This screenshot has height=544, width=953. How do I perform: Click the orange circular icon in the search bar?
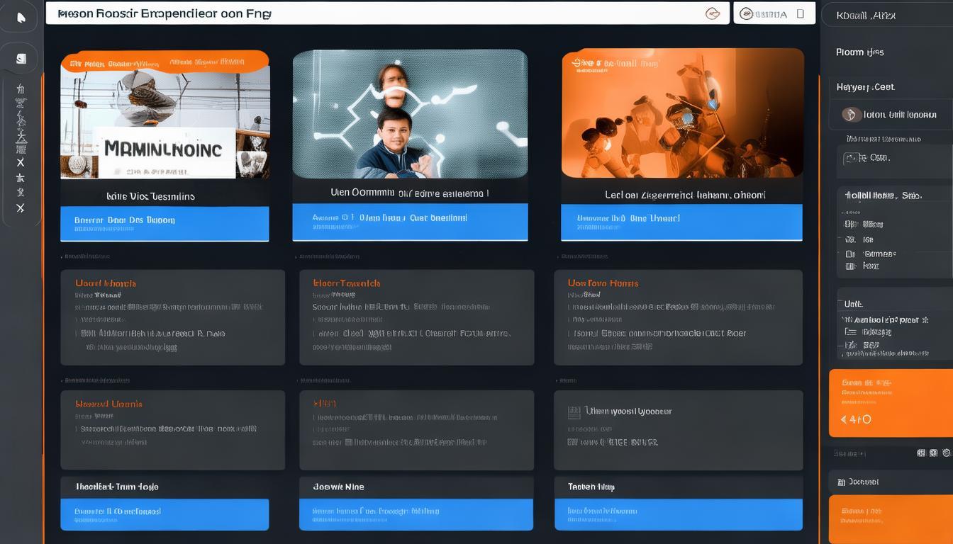[x=713, y=13]
